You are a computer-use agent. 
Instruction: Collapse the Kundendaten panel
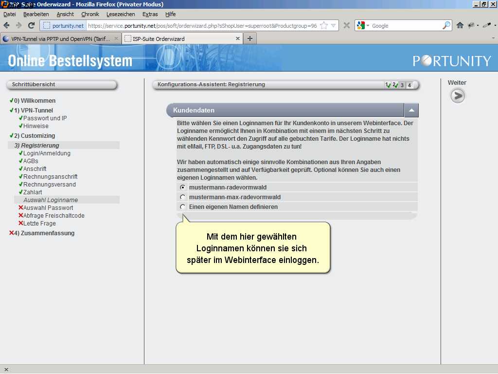coord(411,111)
